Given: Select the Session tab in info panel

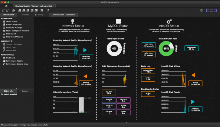Looking at the screenshot, I should click(x=25, y=91).
